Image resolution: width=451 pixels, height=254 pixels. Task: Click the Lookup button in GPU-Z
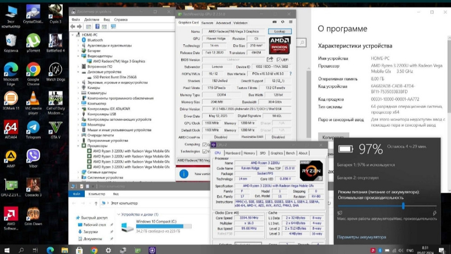(280, 31)
